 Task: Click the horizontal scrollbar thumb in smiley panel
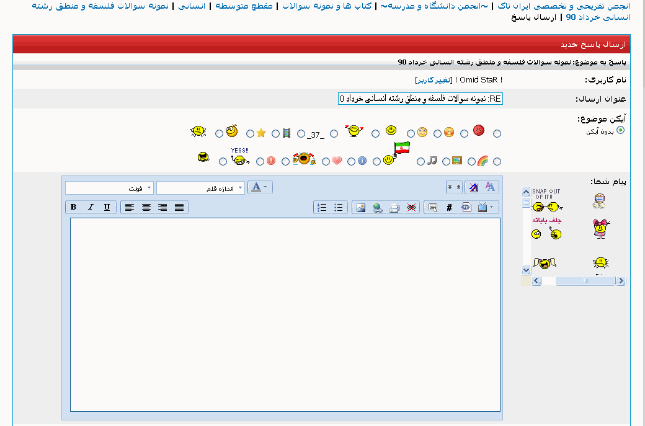click(585, 281)
